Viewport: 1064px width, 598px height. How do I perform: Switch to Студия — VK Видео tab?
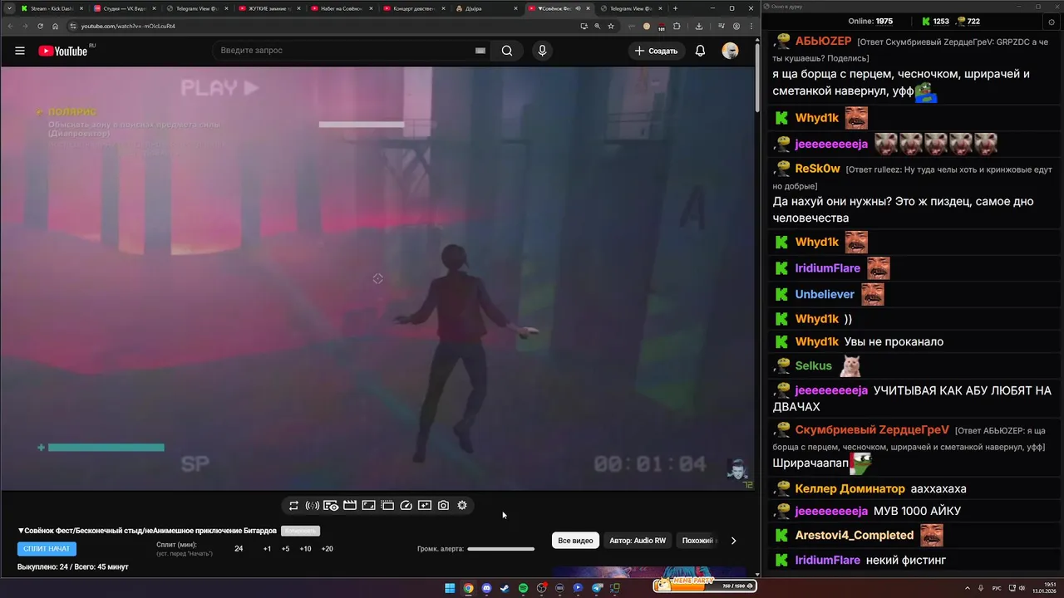[x=123, y=8]
